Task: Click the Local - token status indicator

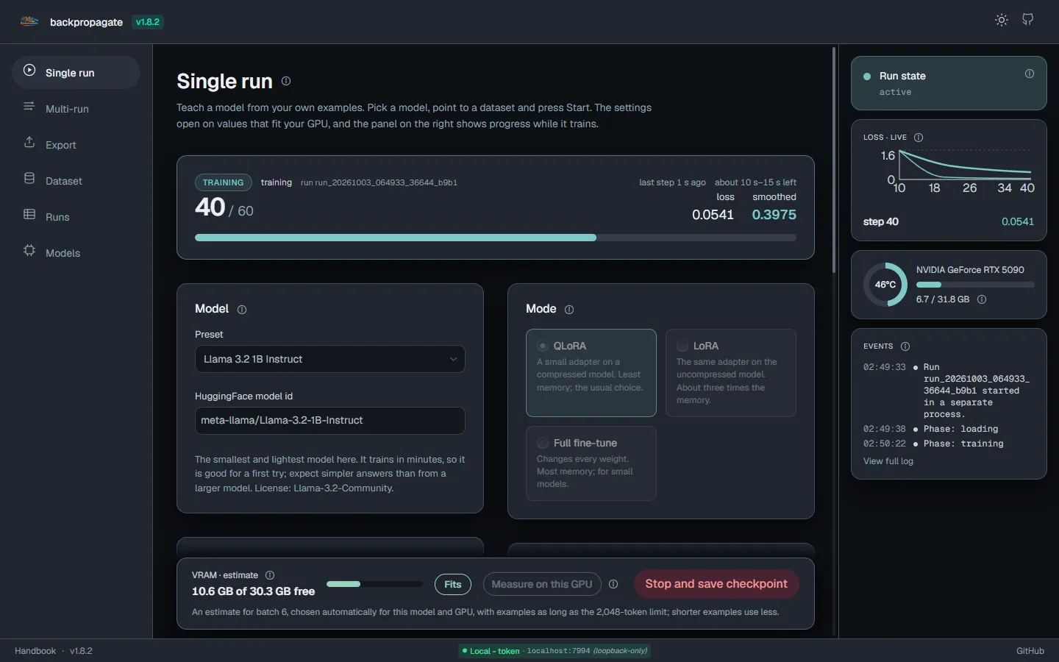Action: [555, 651]
